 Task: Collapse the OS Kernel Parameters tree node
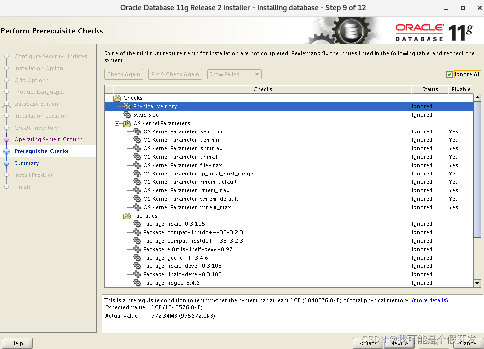coord(117,123)
